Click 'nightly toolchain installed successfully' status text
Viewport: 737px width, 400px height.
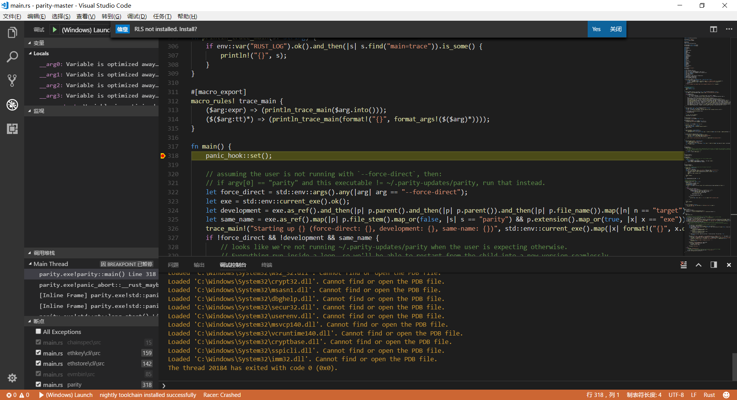click(x=148, y=395)
